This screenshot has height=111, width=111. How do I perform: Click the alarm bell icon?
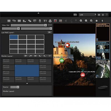(40, 21)
